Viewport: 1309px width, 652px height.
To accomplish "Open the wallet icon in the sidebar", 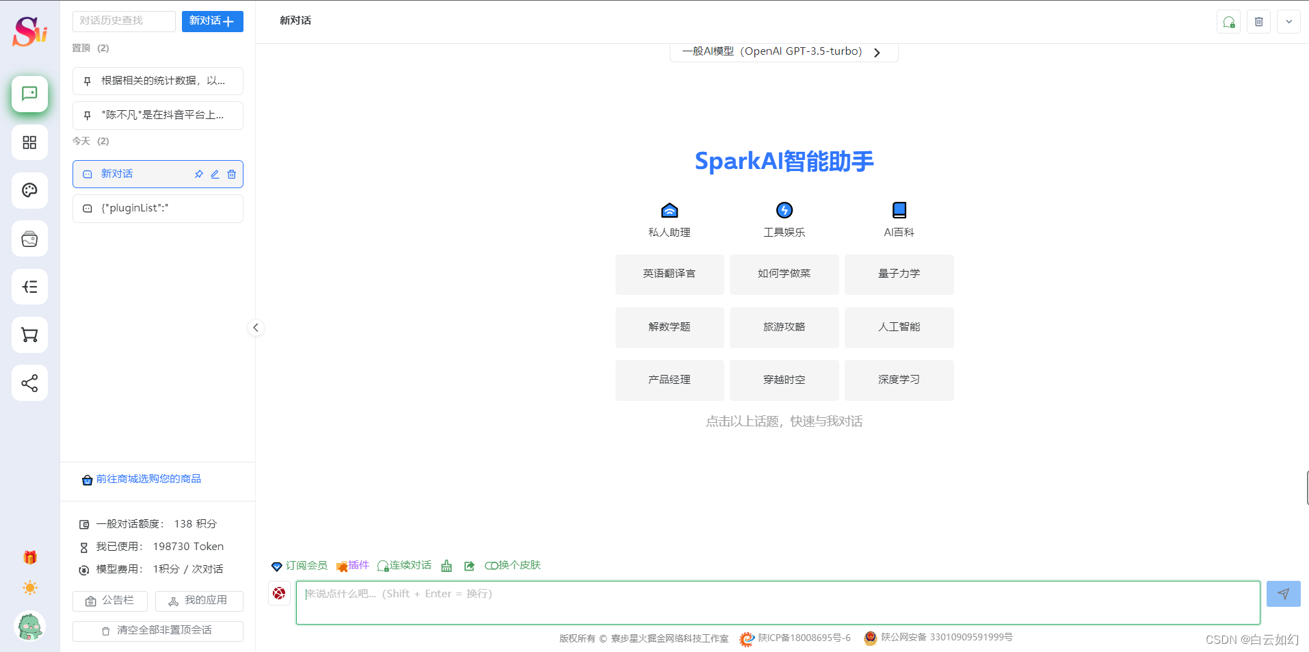I will (29, 239).
